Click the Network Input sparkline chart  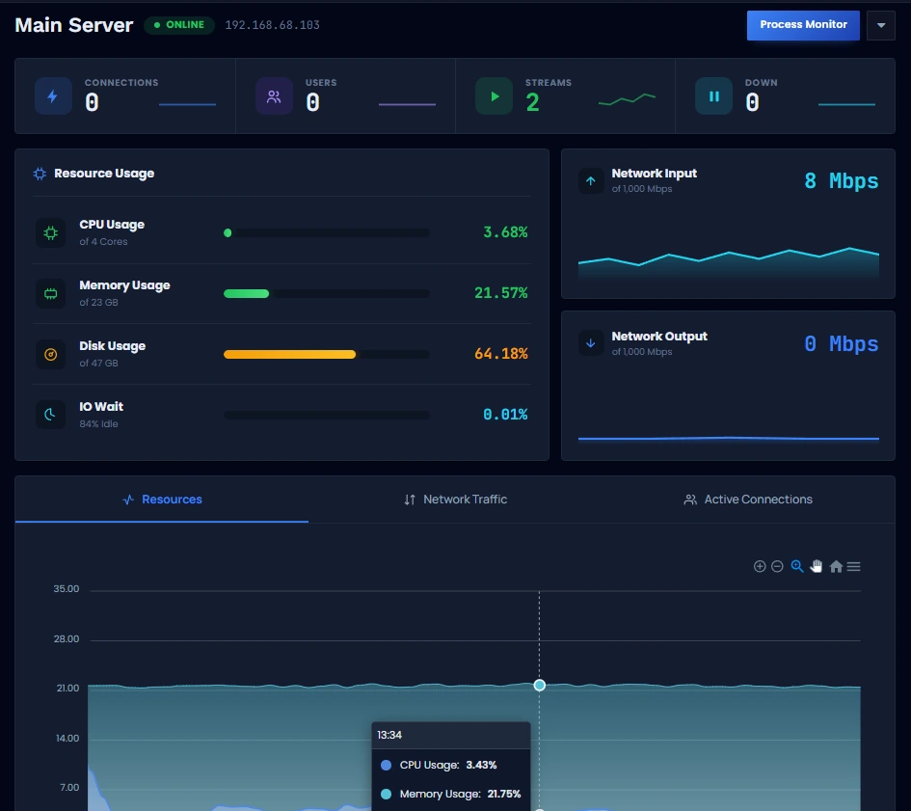[x=729, y=262]
